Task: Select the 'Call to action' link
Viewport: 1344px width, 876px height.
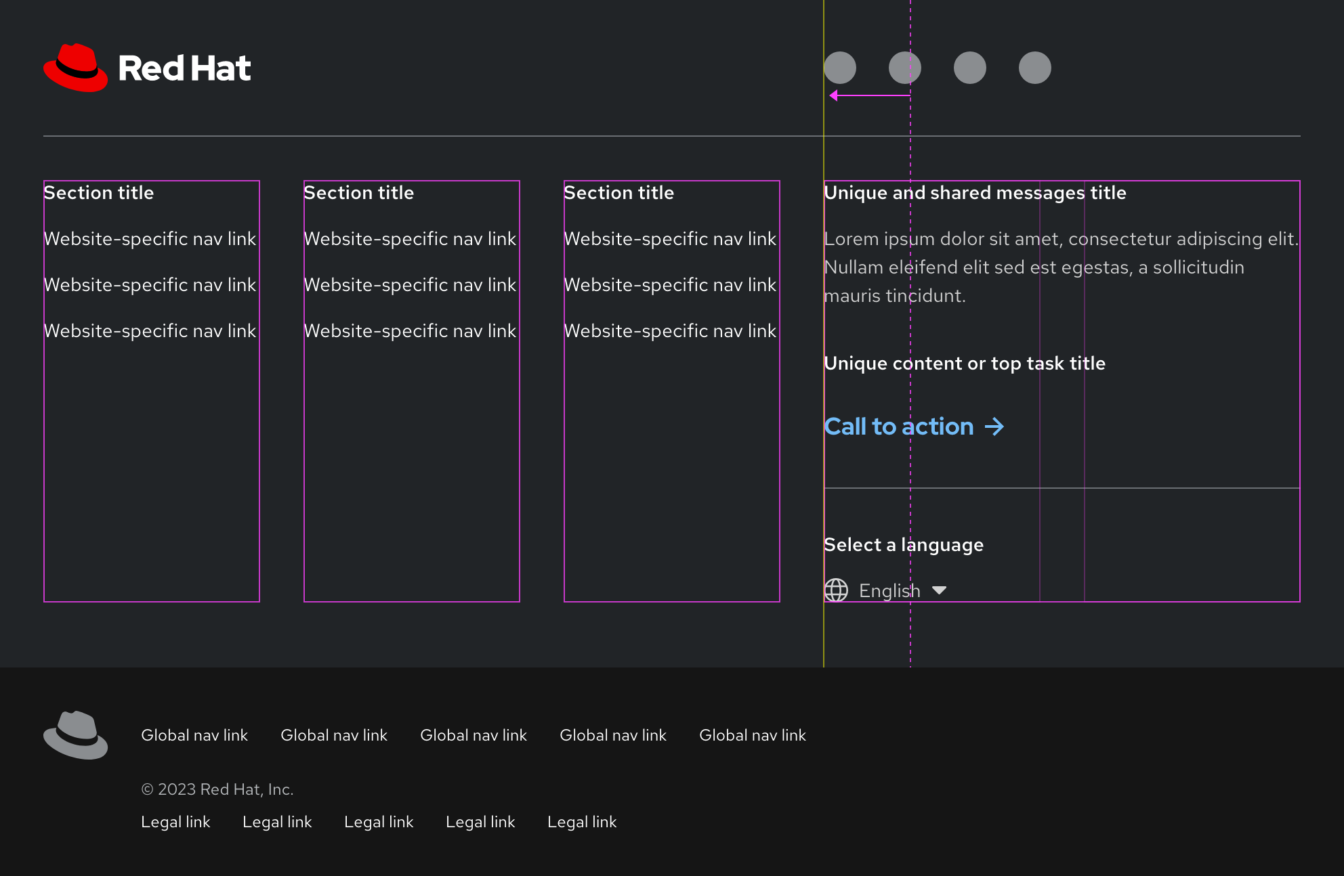Action: [899, 426]
